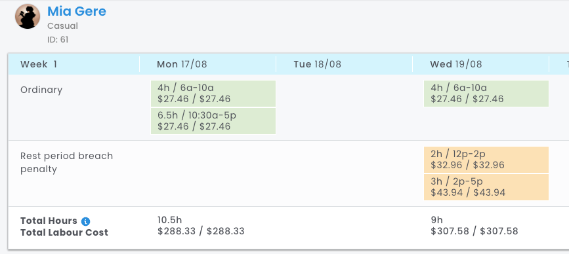The height and width of the screenshot is (254, 569).
Task: Click Monday's total 10.5h value
Action: pos(169,220)
